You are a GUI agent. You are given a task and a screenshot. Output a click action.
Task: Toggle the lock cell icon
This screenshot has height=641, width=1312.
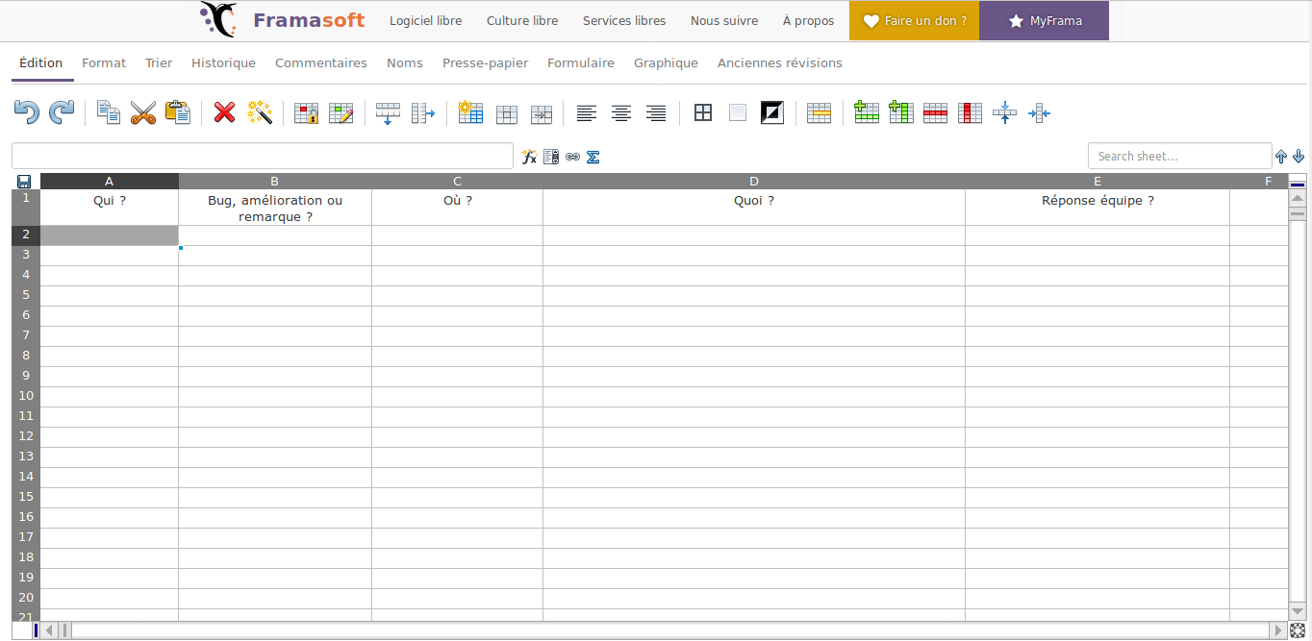pyautogui.click(x=306, y=113)
